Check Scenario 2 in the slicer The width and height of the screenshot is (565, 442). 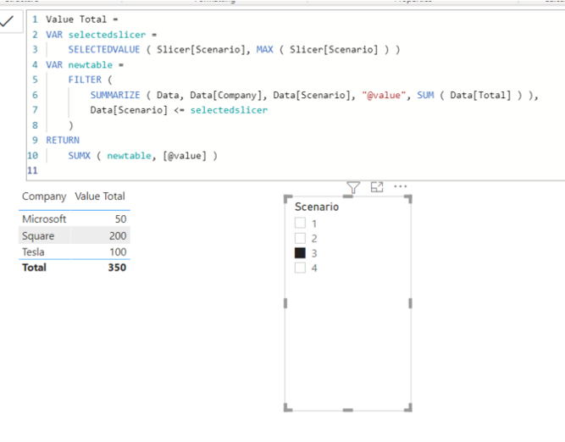click(300, 238)
